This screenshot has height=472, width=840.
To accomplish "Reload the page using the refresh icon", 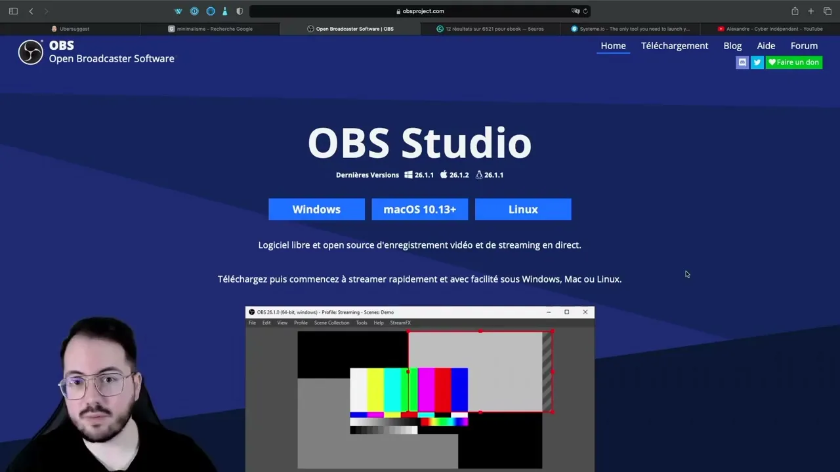I will [585, 11].
